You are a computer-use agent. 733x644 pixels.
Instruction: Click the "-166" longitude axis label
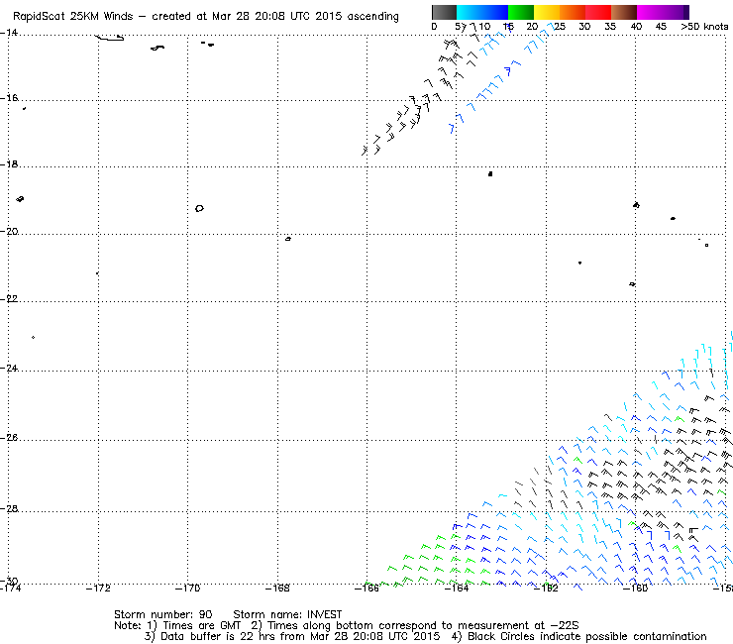366,589
